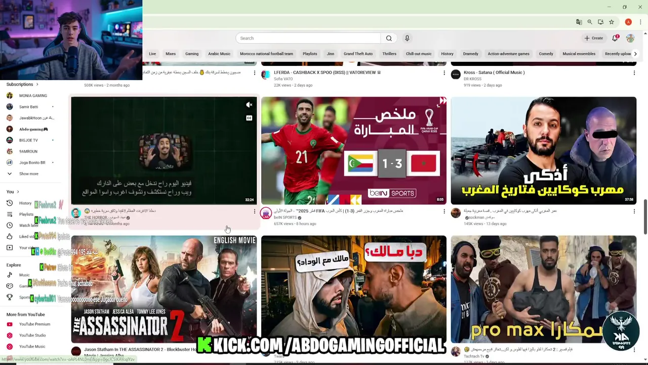Open options menu for sockman video
This screenshot has width=648, height=365.
634,211
